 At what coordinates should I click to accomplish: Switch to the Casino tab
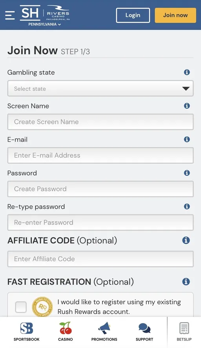click(x=66, y=331)
